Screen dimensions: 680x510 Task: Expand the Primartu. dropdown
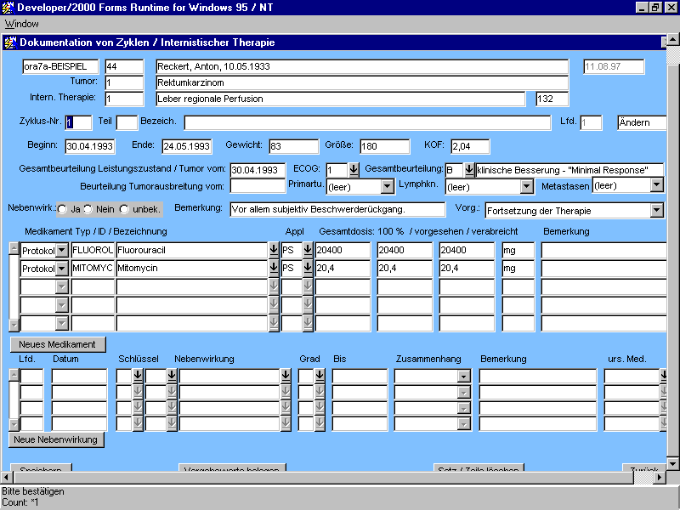point(388,186)
